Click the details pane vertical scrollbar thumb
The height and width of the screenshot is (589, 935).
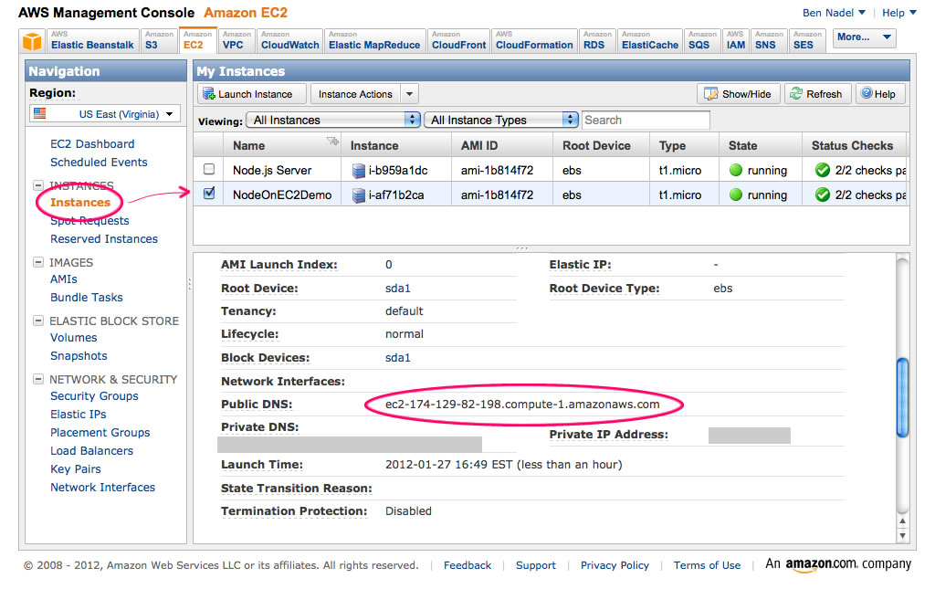pyautogui.click(x=903, y=397)
